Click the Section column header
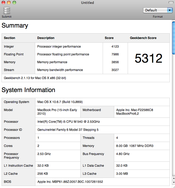Image resolution: width=175 pixels, height=188 pixels. [x=9, y=38]
